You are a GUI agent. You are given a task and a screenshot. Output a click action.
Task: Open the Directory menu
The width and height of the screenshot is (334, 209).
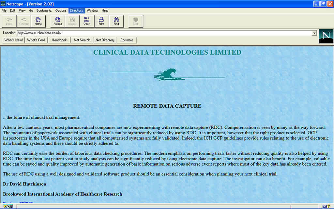pyautogui.click(x=76, y=10)
